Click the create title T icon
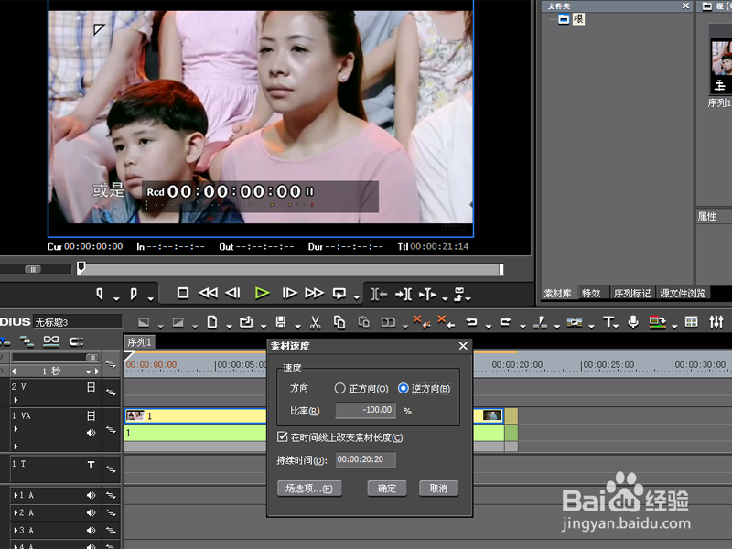732x549 pixels. tap(608, 322)
